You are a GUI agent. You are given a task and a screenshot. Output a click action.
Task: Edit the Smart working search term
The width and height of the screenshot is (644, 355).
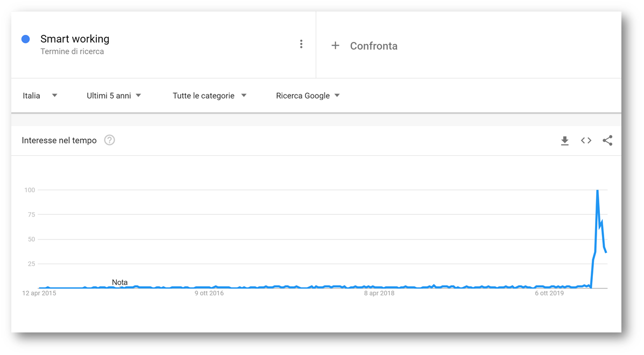(x=75, y=39)
